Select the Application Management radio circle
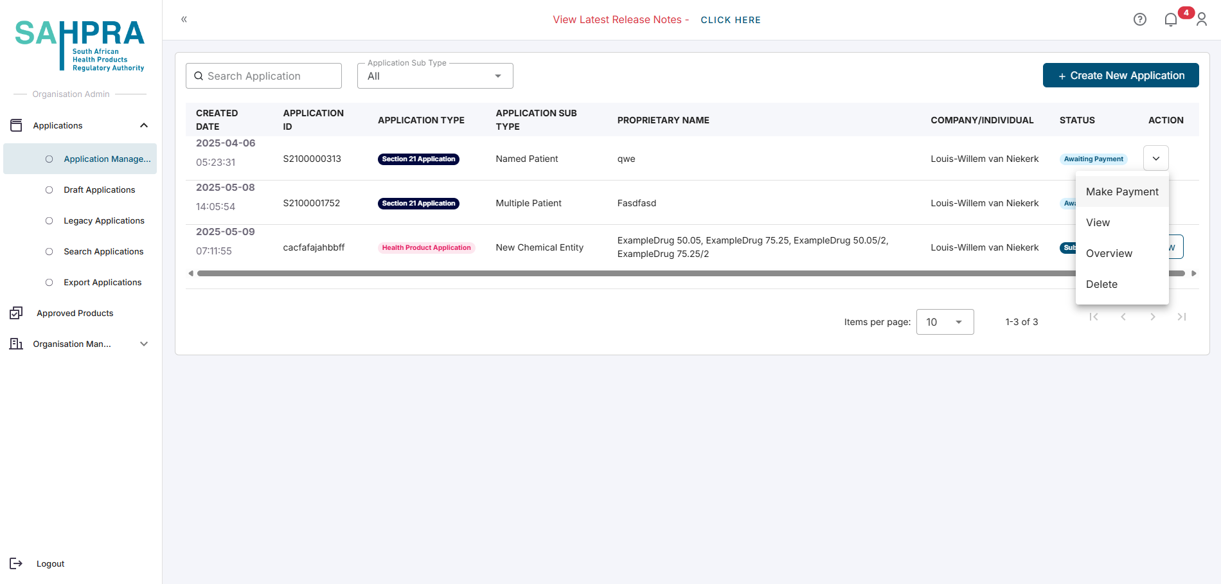Viewport: 1221px width, 584px height. click(x=49, y=159)
